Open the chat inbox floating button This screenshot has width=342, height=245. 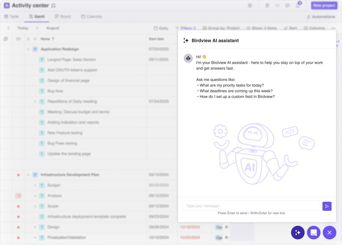coord(314,233)
